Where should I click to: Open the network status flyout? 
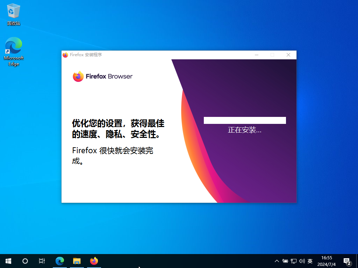coord(293,261)
